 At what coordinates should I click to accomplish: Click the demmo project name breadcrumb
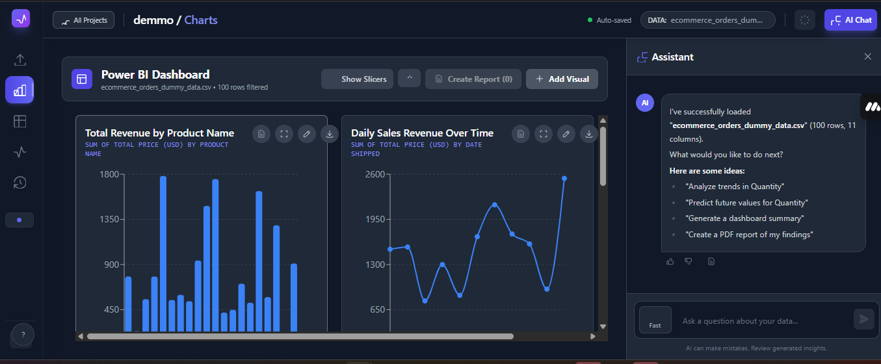pos(153,19)
